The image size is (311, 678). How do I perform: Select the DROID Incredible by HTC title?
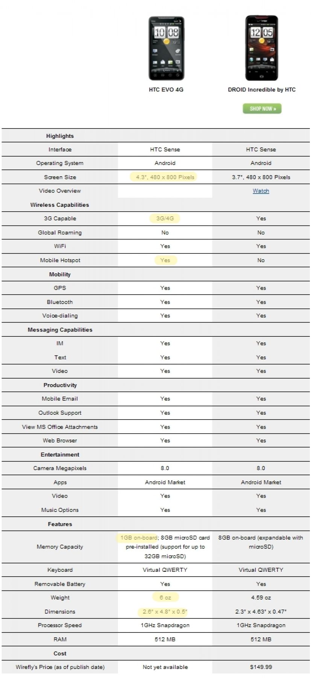pos(261,90)
